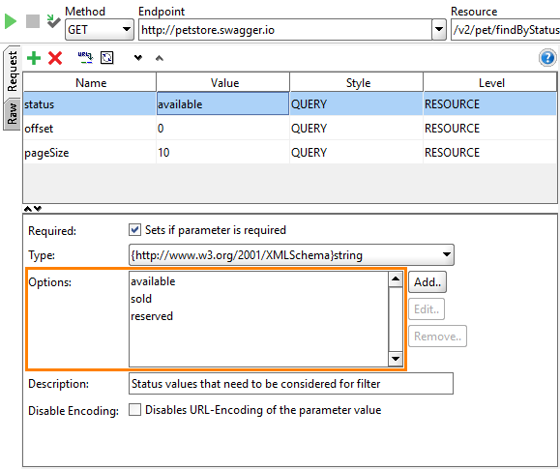Open help with the blue question mark
The width and height of the screenshot is (560, 469).
(x=547, y=58)
